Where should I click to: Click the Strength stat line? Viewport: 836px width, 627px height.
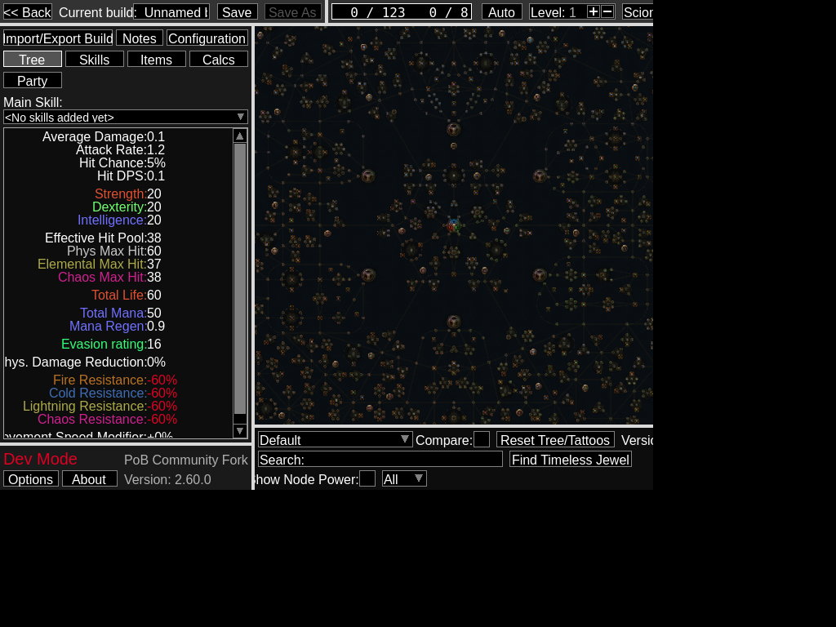point(128,193)
